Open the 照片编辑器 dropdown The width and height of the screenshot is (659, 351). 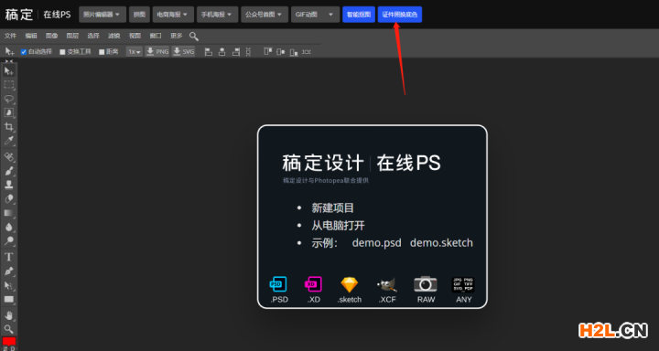103,15
